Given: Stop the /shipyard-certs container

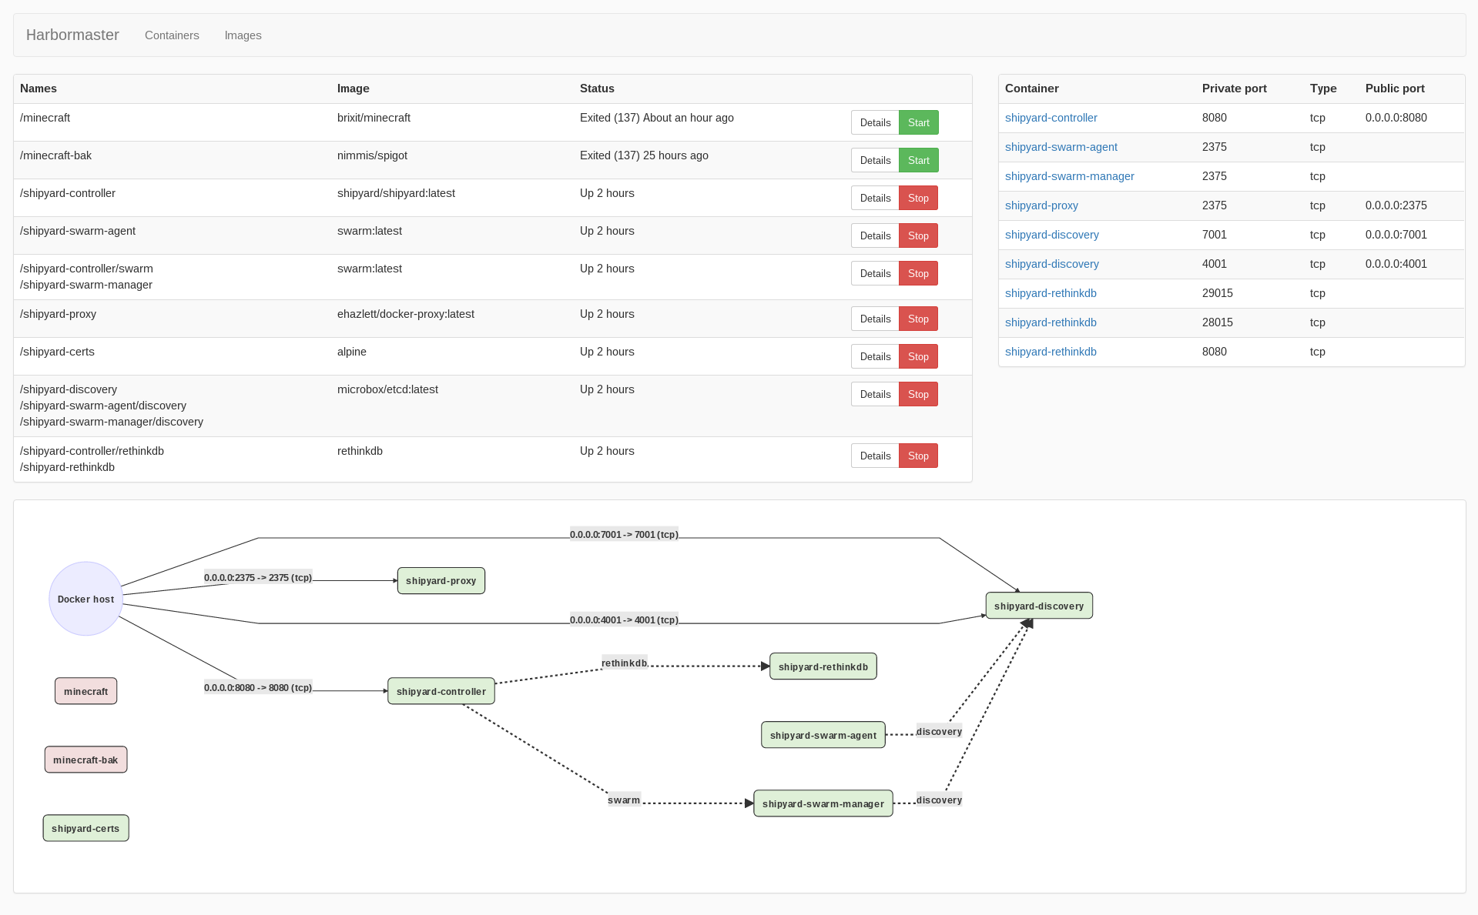Looking at the screenshot, I should point(918,356).
